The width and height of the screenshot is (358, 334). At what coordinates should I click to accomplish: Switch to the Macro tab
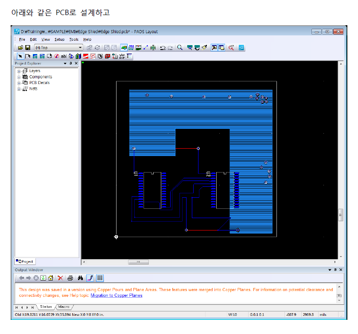(x=64, y=307)
